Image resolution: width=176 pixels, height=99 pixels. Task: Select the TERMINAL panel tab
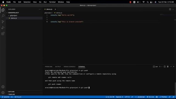[82, 67]
